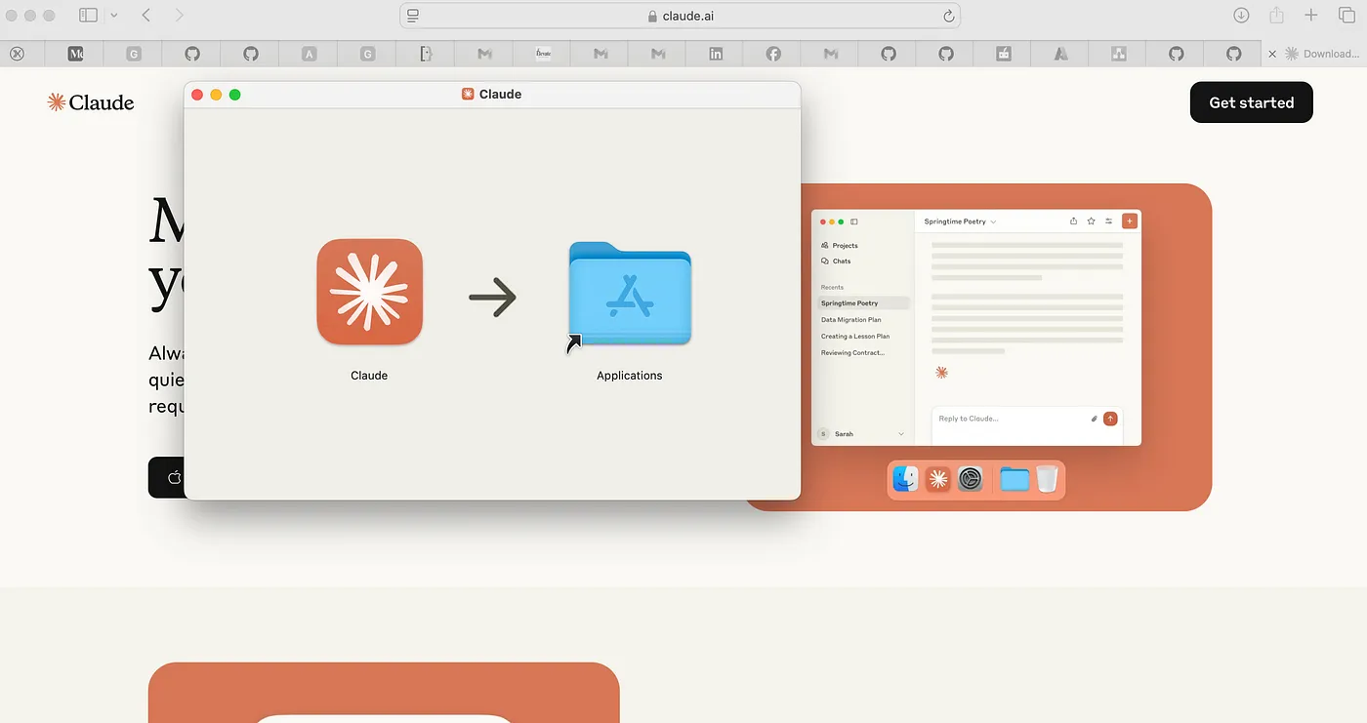Switch to the Facebook tab
The width and height of the screenshot is (1367, 723).
[x=773, y=54]
